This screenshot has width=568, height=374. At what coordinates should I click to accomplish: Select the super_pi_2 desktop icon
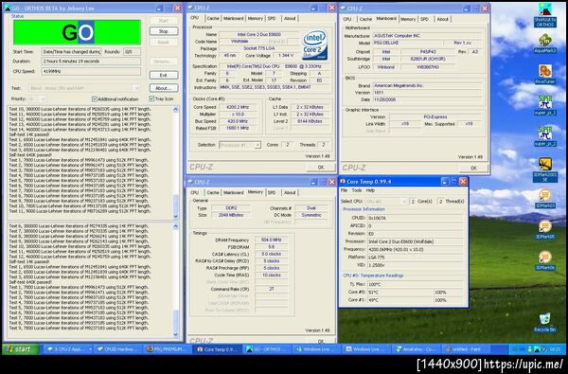tap(545, 136)
